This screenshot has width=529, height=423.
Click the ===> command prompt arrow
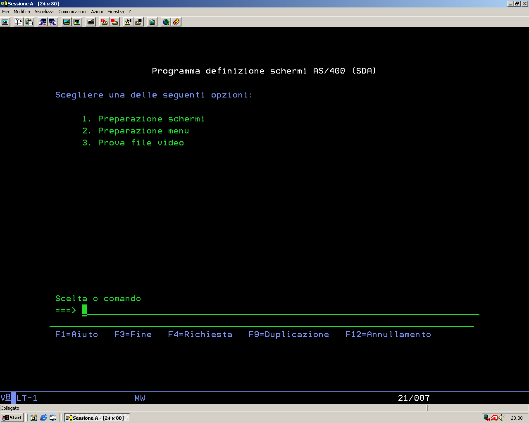click(x=66, y=310)
